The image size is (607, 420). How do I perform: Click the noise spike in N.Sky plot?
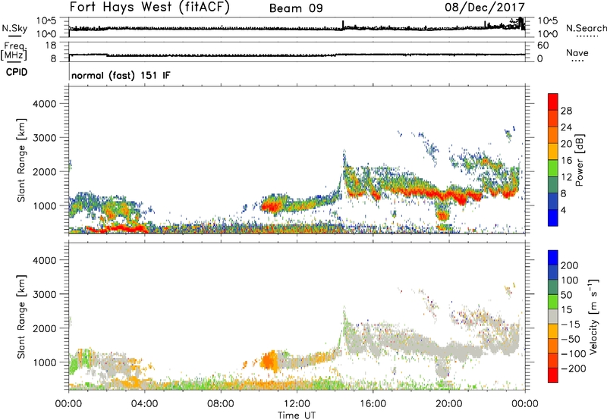pos(343,25)
